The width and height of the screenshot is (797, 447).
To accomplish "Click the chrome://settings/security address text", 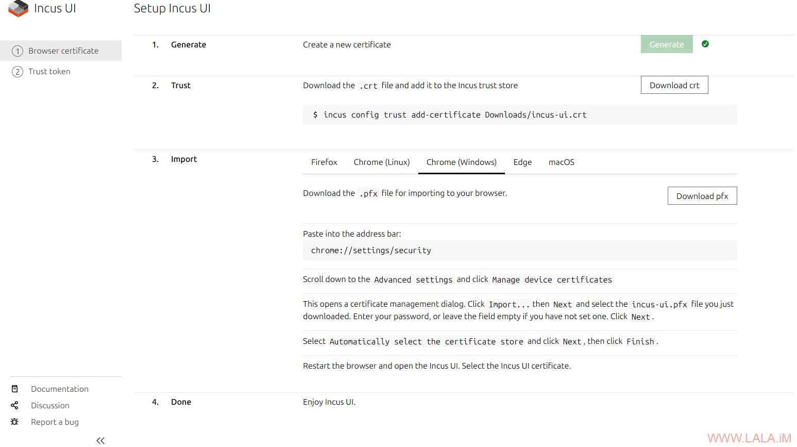I will click(371, 251).
